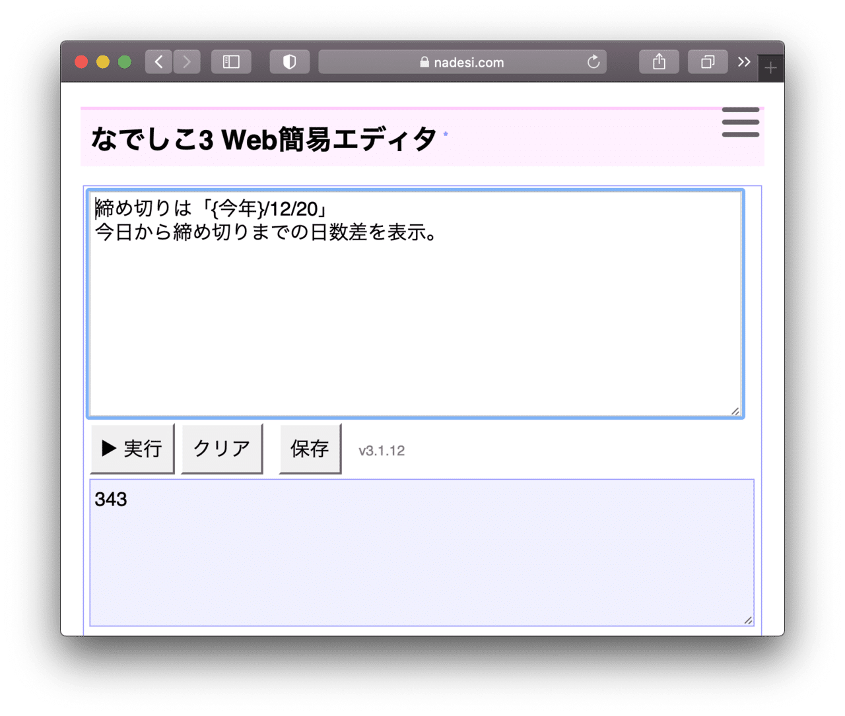Click the なでしこ3 Web簡易エディタ heading
Viewport: 845px width, 716px height.
click(x=263, y=139)
